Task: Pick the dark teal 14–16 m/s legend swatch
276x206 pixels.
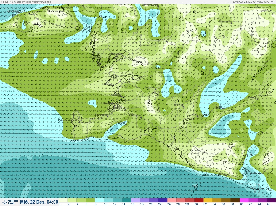Action: (127, 200)
